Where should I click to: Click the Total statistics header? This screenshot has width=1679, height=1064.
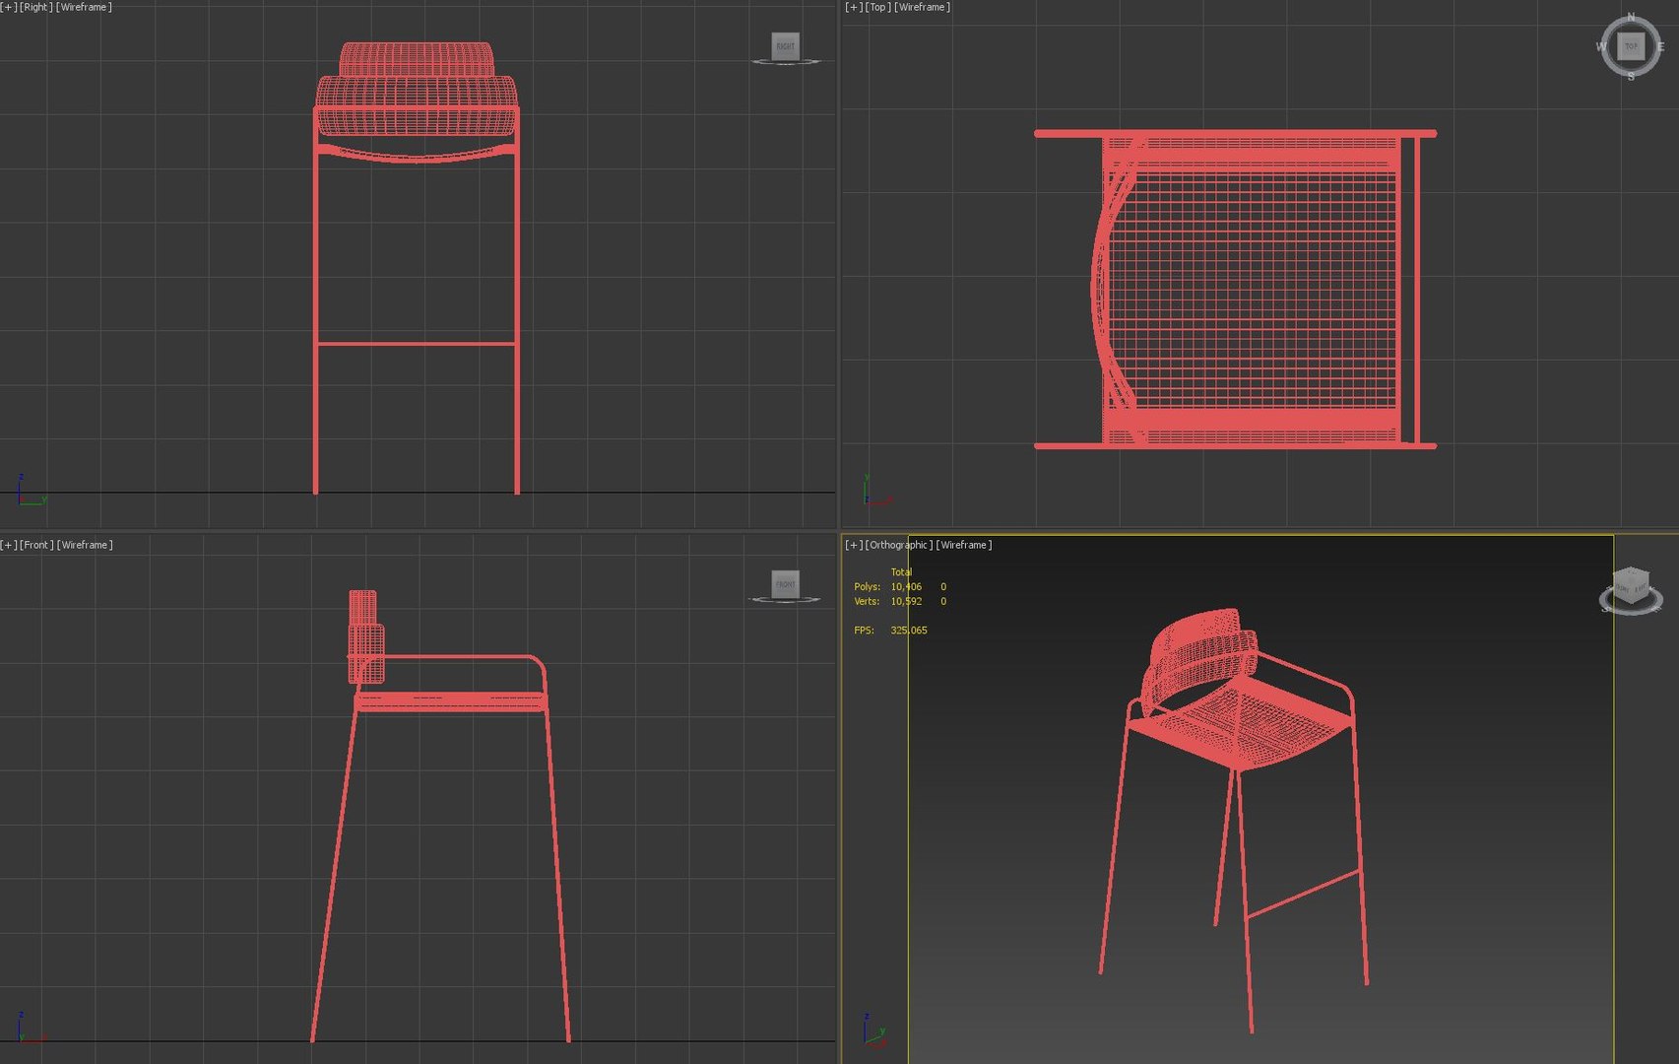click(x=901, y=571)
